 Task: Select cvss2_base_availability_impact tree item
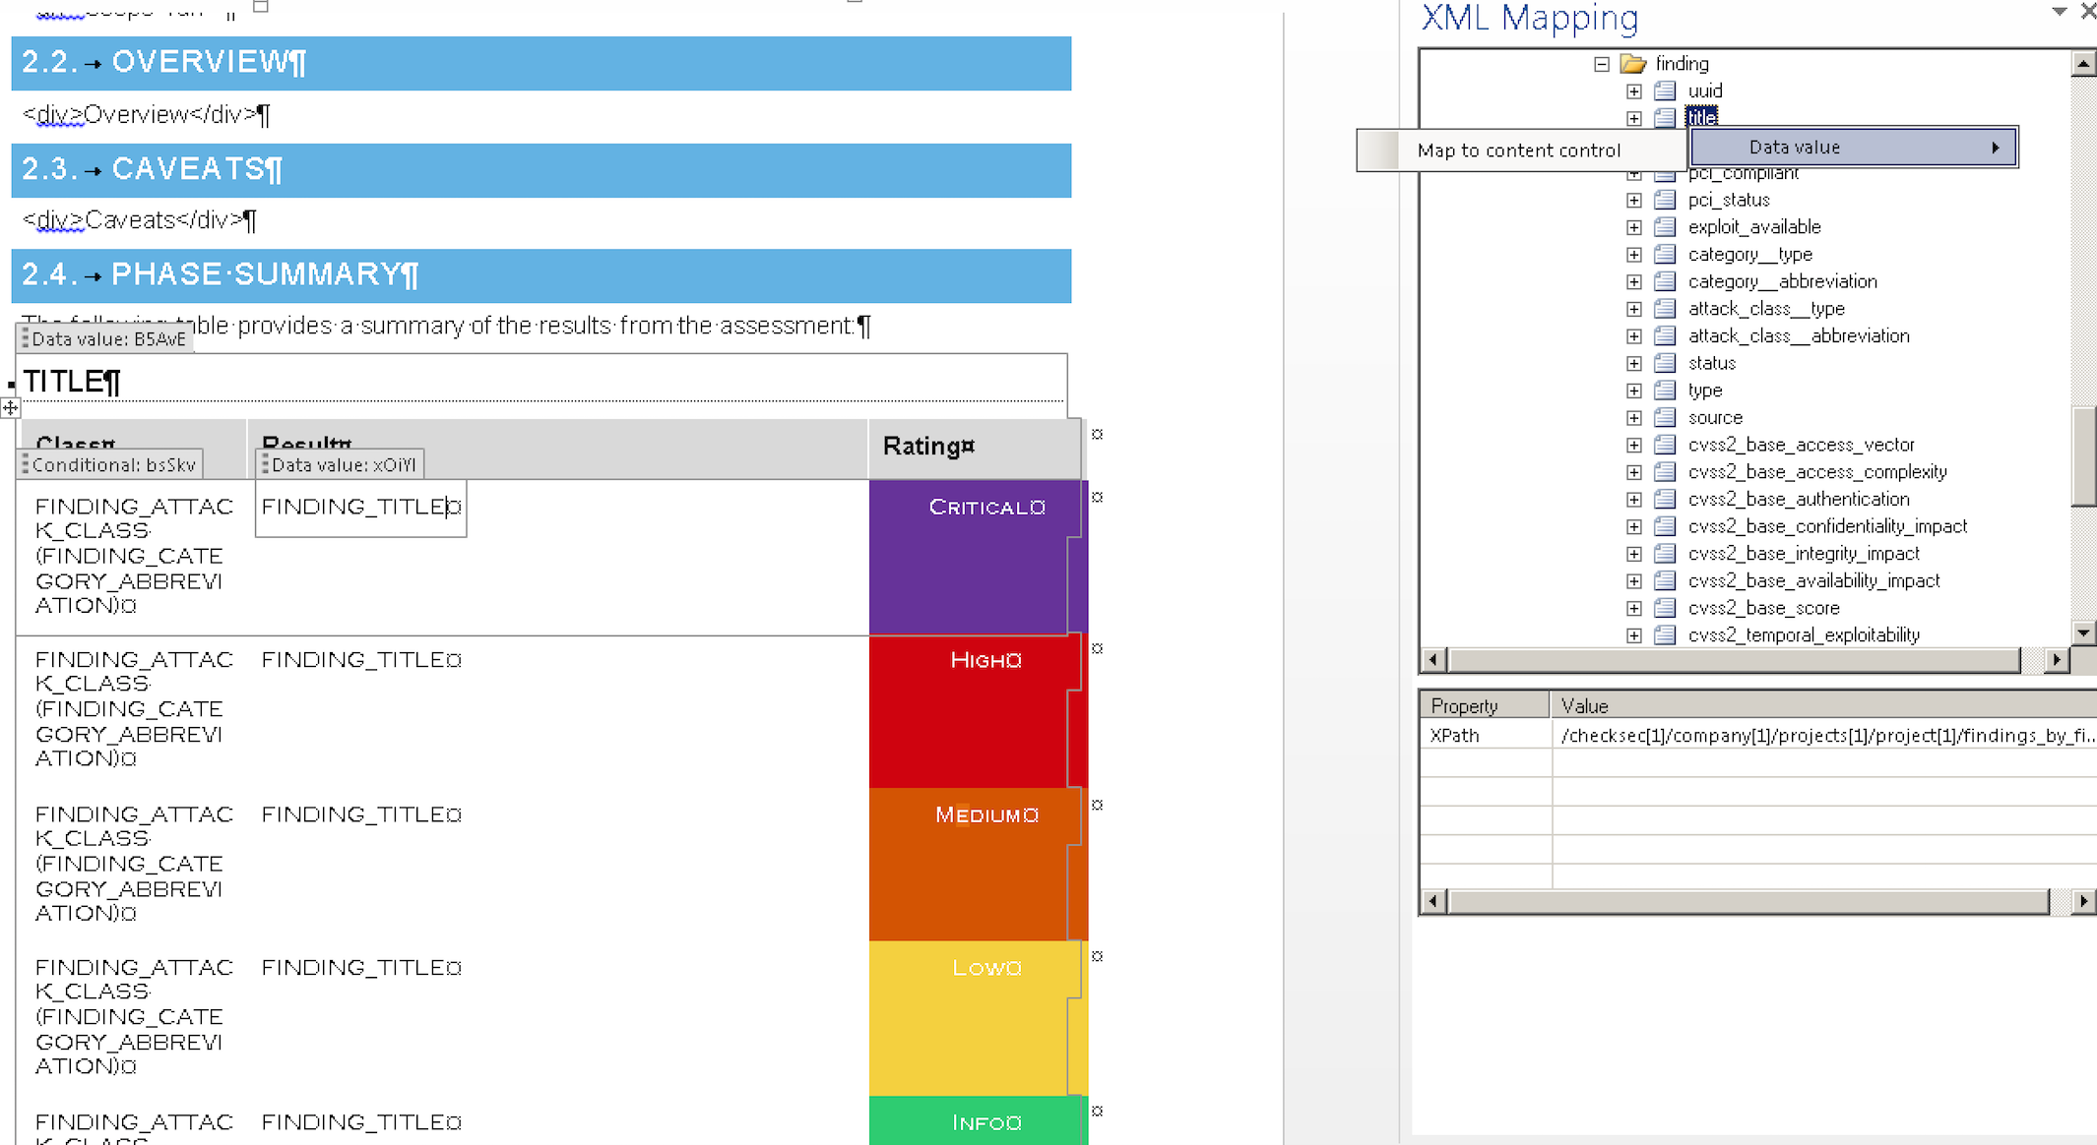pos(1813,581)
